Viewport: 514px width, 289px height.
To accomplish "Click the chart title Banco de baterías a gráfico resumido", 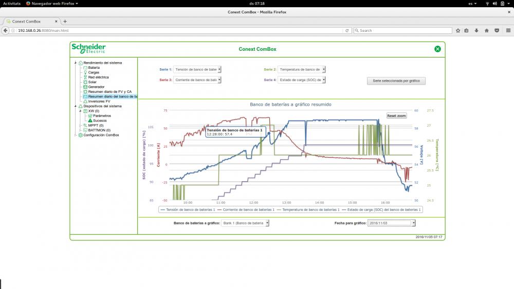I will pos(290,104).
